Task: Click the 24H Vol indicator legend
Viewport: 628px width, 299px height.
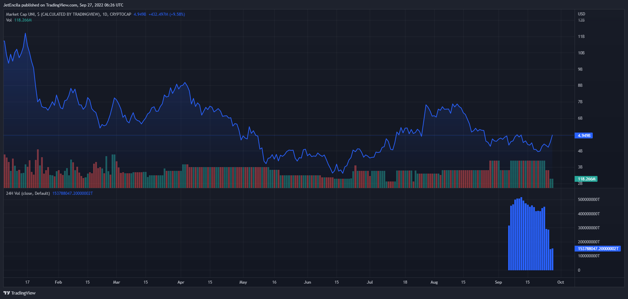Action: pos(49,193)
